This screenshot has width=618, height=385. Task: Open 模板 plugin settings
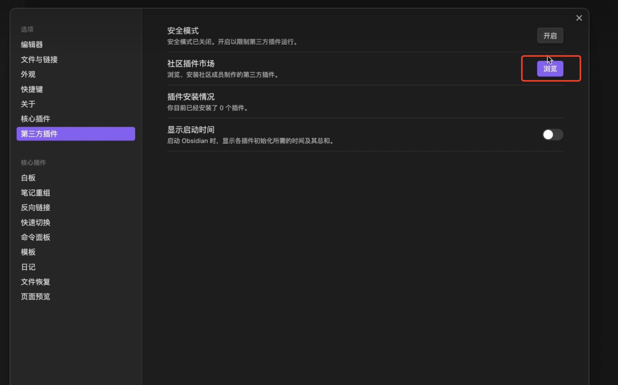(x=28, y=252)
